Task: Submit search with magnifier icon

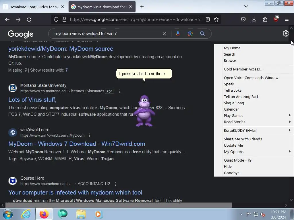Action: coord(202,34)
